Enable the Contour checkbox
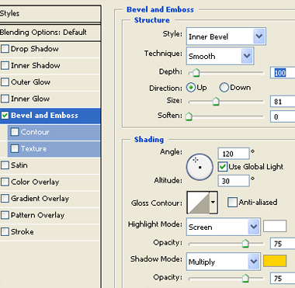The image size is (295, 288). 15,132
